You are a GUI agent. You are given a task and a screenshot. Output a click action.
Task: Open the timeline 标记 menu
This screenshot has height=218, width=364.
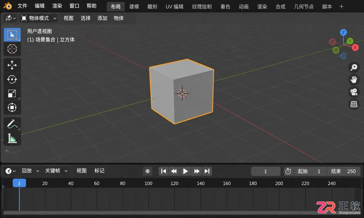pos(99,171)
